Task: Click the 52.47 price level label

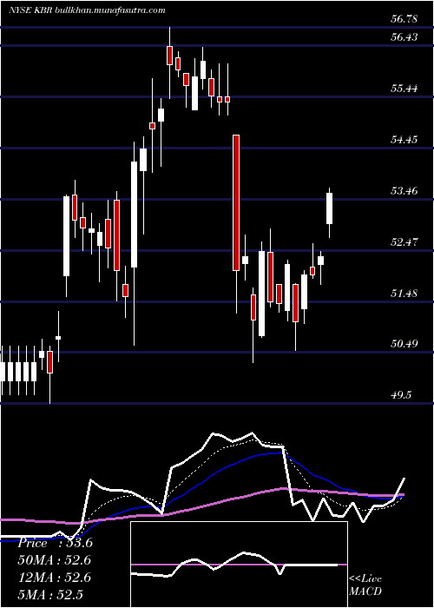Action: click(404, 242)
